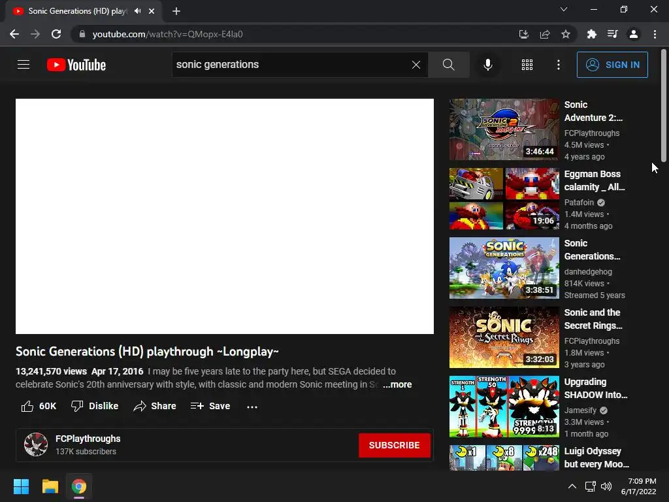Clear the search box text
669x502 pixels.
pyautogui.click(x=416, y=65)
